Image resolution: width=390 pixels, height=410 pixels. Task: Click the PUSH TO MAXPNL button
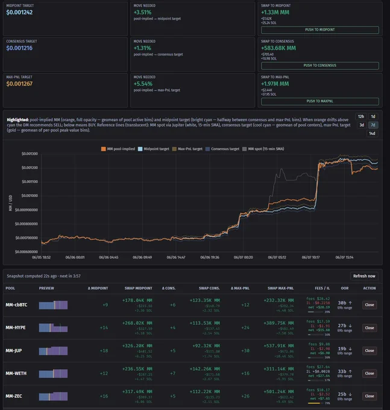tap(319, 101)
